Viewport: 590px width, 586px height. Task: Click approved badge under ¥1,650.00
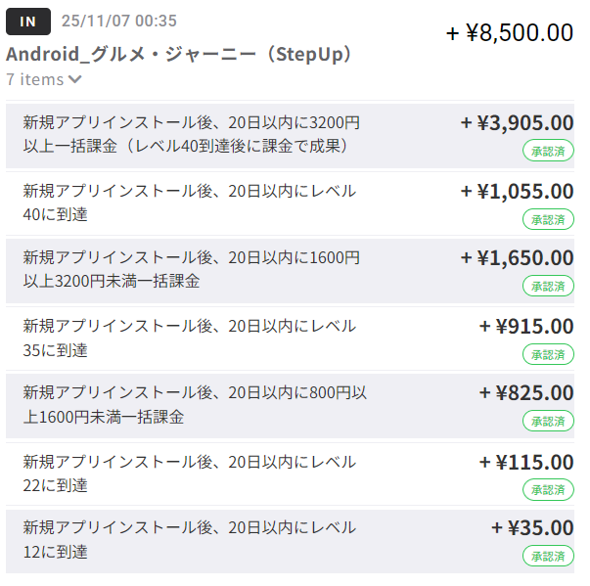pyautogui.click(x=548, y=286)
